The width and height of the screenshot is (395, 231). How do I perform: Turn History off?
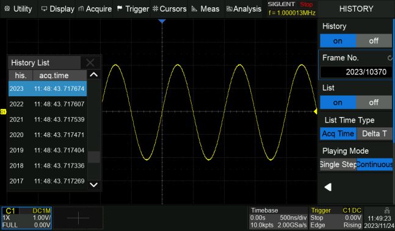point(374,41)
